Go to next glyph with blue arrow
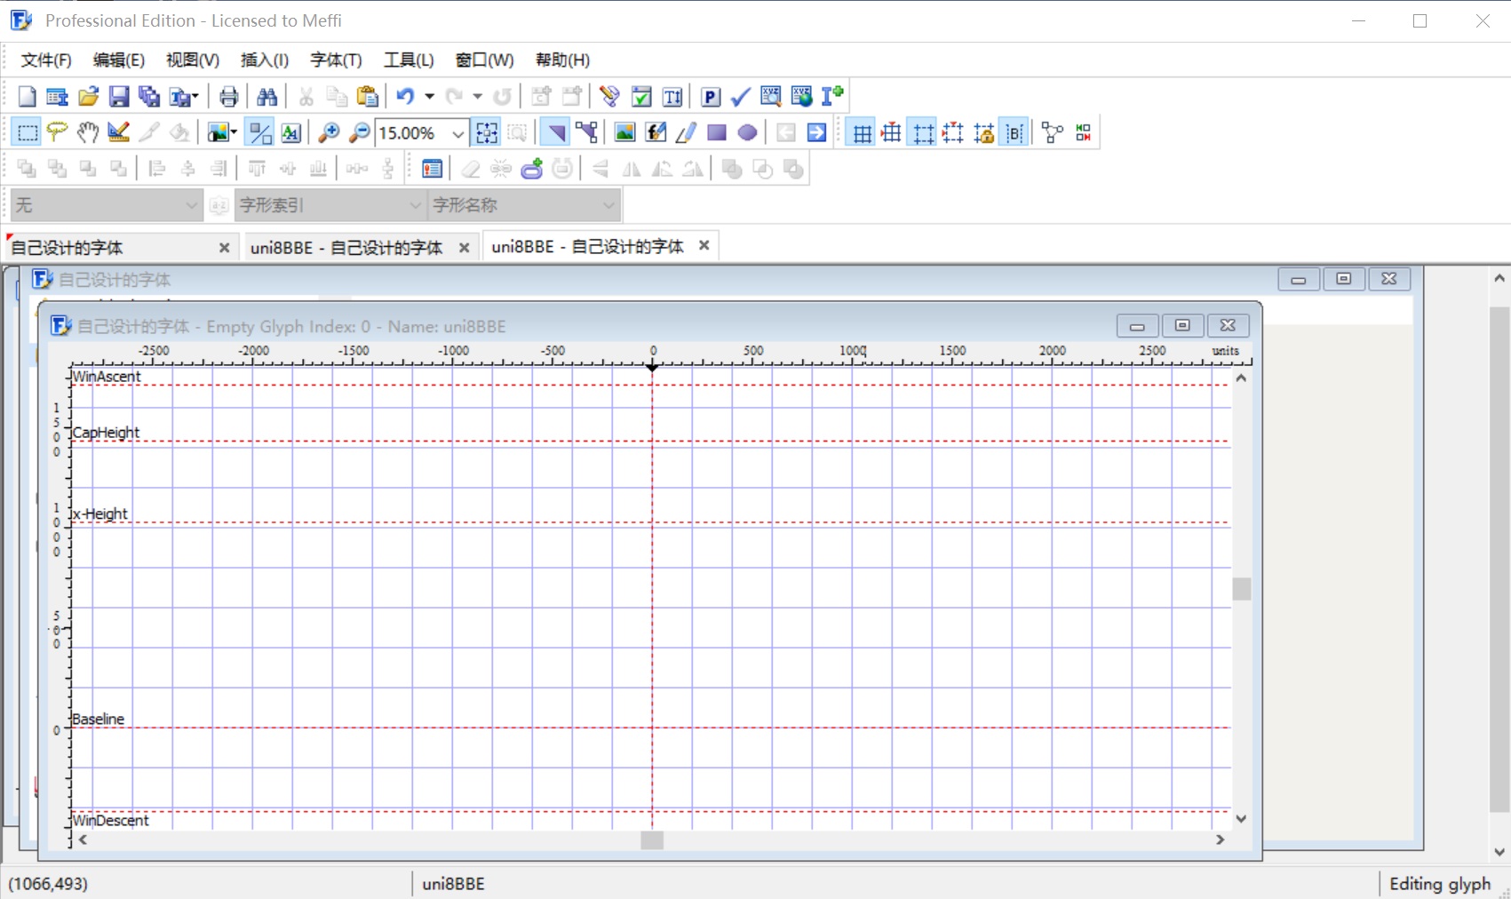 pos(816,132)
